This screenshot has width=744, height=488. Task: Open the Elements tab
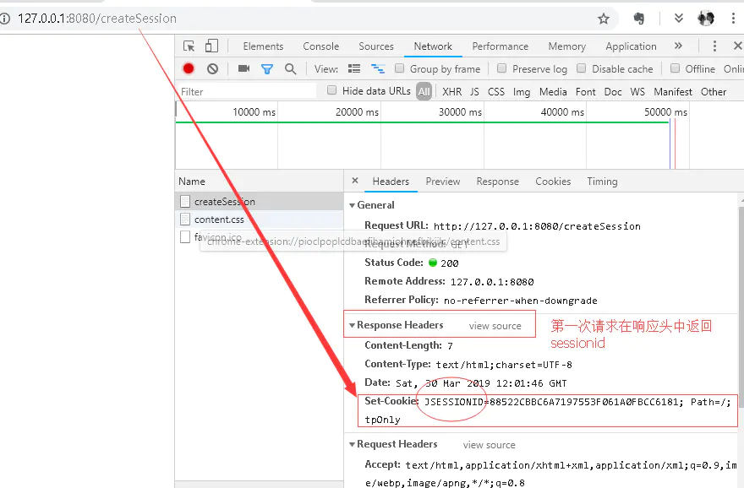click(x=263, y=46)
